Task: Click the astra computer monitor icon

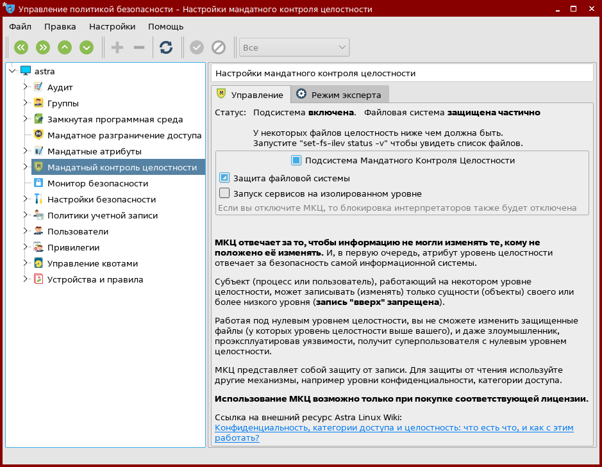Action: click(x=26, y=71)
